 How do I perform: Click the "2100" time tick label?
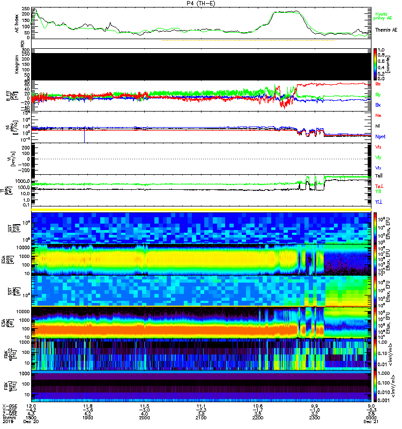tap(201, 418)
